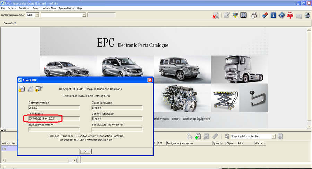
Task: Click the Workshop Equipment link
Action: click(x=197, y=119)
